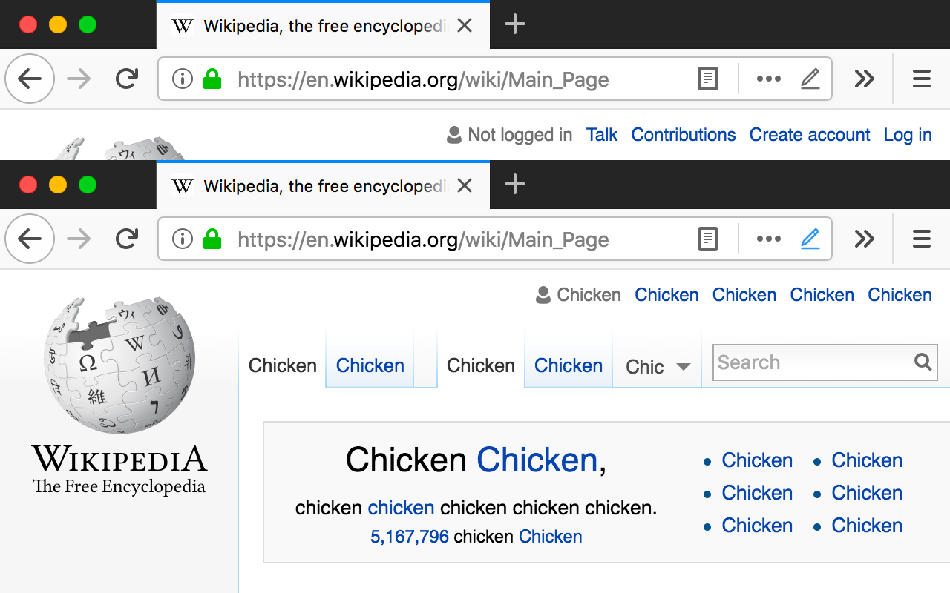Show more tools chevrons in lower toolbar
Image resolution: width=950 pixels, height=593 pixels.
(x=864, y=239)
